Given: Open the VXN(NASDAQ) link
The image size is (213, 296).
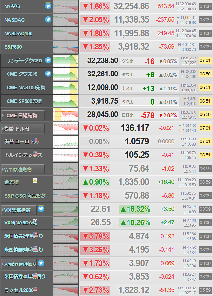Looking at the screenshot, I should click(x=20, y=223).
